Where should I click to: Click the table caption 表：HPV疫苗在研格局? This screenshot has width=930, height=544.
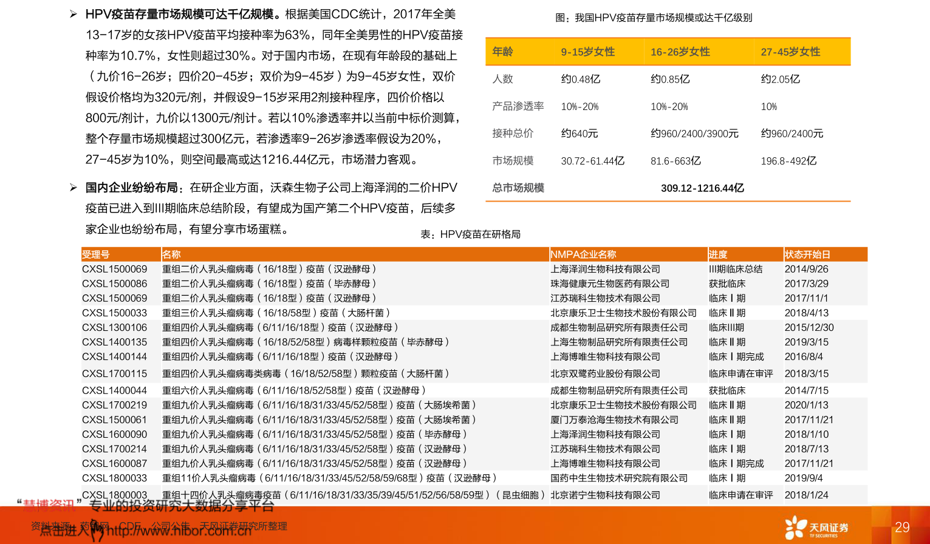[x=470, y=234]
